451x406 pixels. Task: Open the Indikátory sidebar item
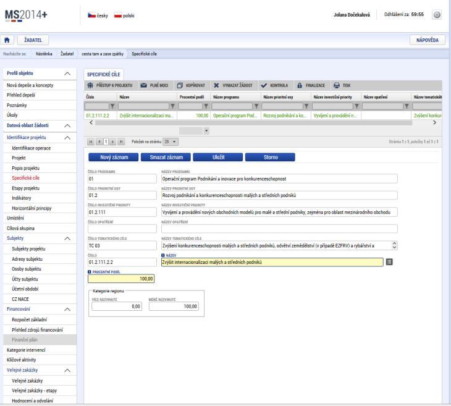(21, 198)
